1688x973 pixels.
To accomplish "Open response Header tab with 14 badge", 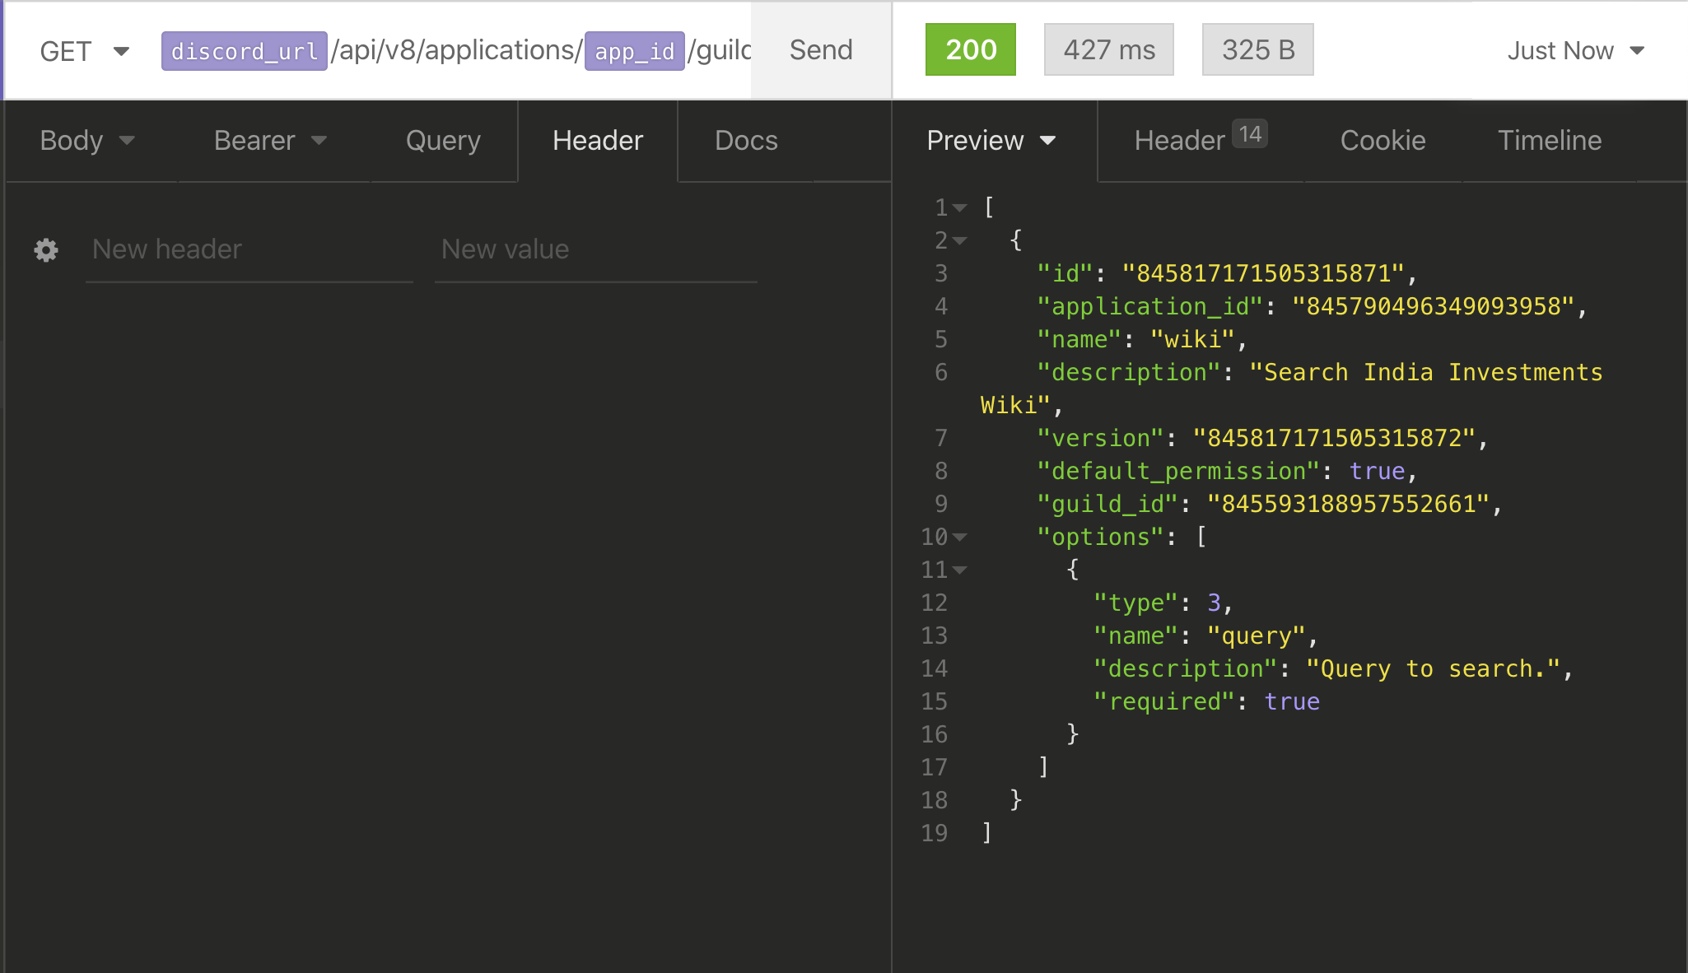I will tap(1199, 141).
